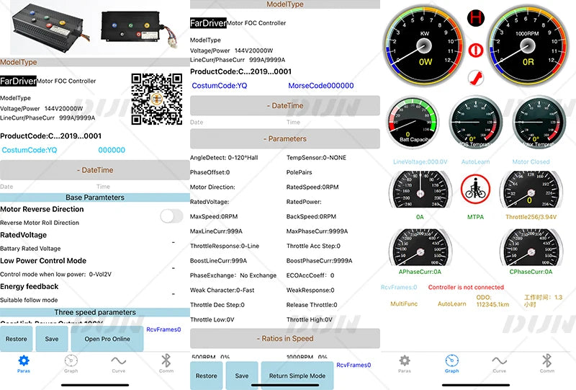
Task: Tap the Bluetooth Comm icon in first screen
Action: (x=166, y=360)
